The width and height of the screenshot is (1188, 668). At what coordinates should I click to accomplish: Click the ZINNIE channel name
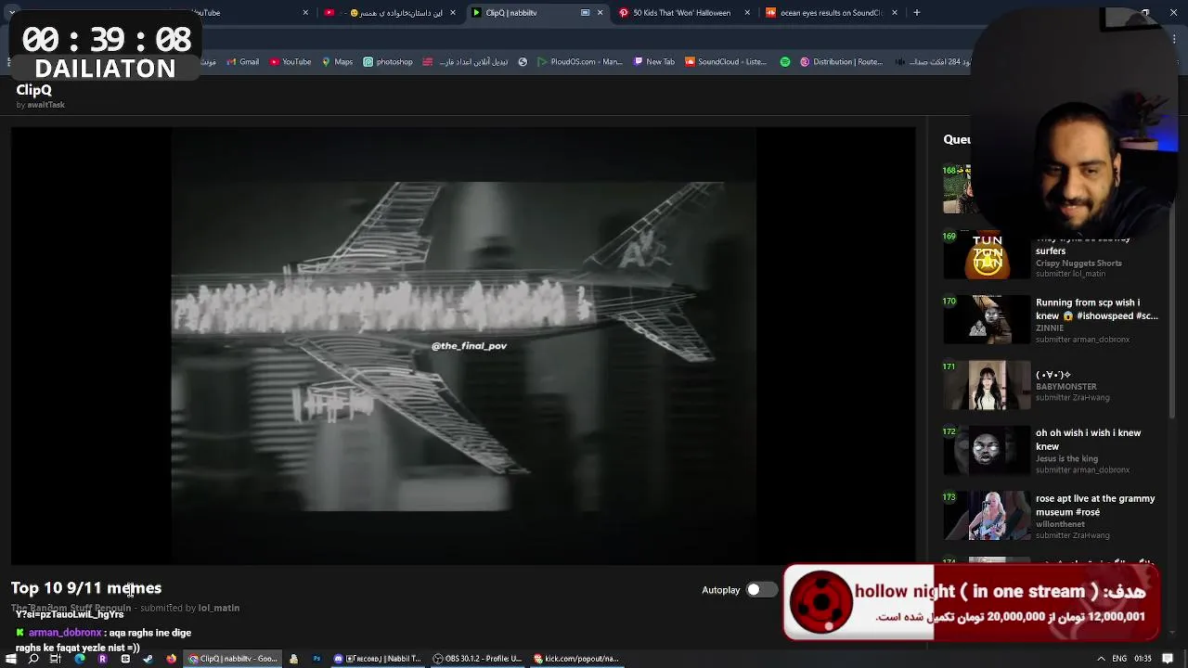1050,328
